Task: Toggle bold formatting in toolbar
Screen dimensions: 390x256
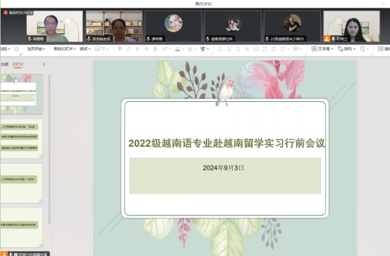Action: coord(120,49)
